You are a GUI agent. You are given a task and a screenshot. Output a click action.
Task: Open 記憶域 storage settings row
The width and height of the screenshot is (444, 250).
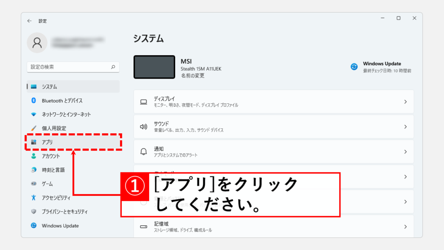coord(274,227)
